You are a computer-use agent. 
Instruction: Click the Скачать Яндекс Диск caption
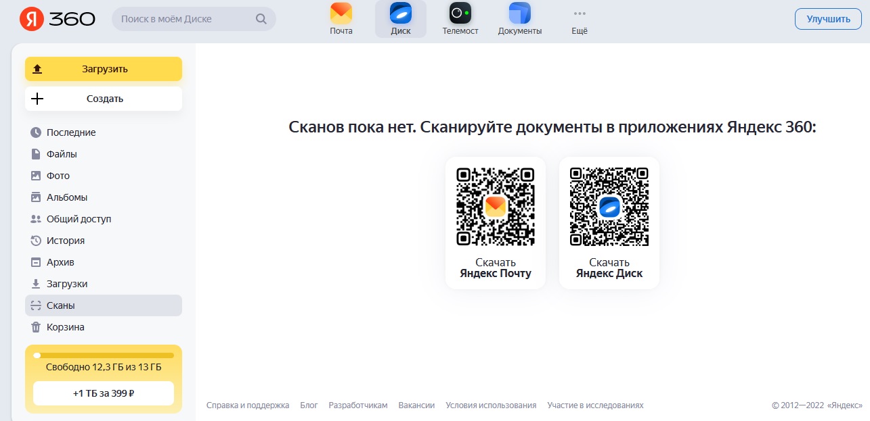[x=609, y=268]
